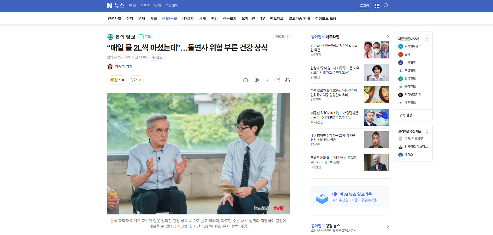Viewport: 493px width, 235px height.
Task: Click the 로그인 button
Action: pyautogui.click(x=364, y=6)
